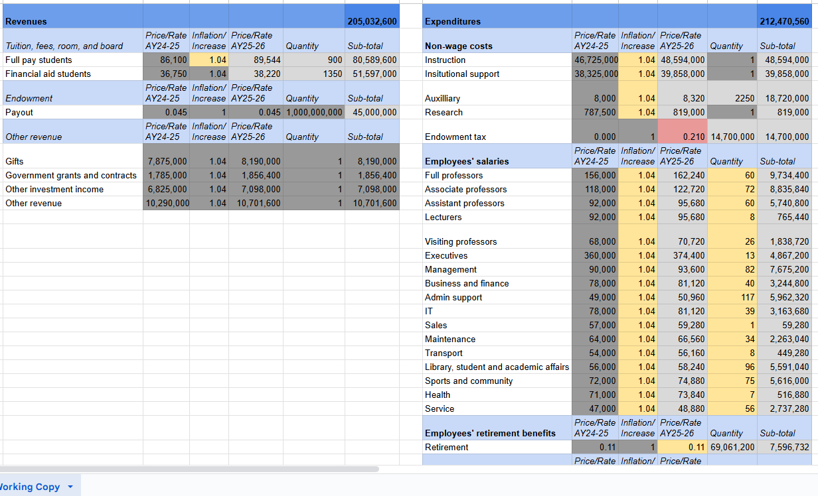
Task: Select the 'Business and finance' row label
Action: [x=497, y=283]
